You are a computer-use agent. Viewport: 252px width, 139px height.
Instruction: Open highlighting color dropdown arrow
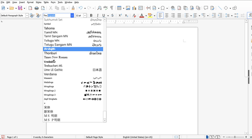[x=154, y=16]
